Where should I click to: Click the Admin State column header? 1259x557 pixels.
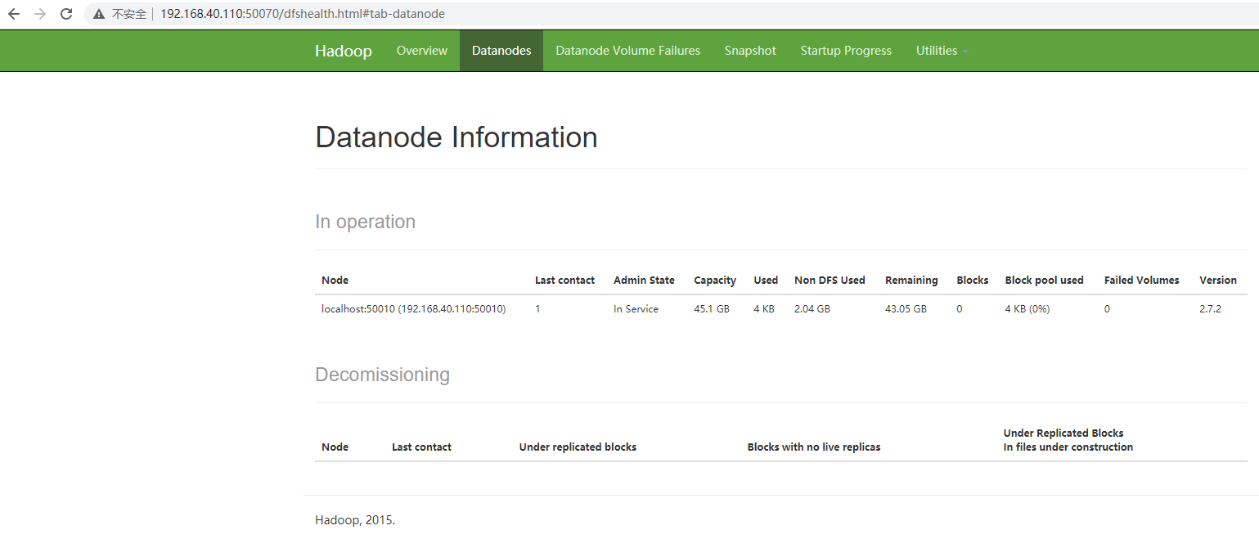coord(644,280)
